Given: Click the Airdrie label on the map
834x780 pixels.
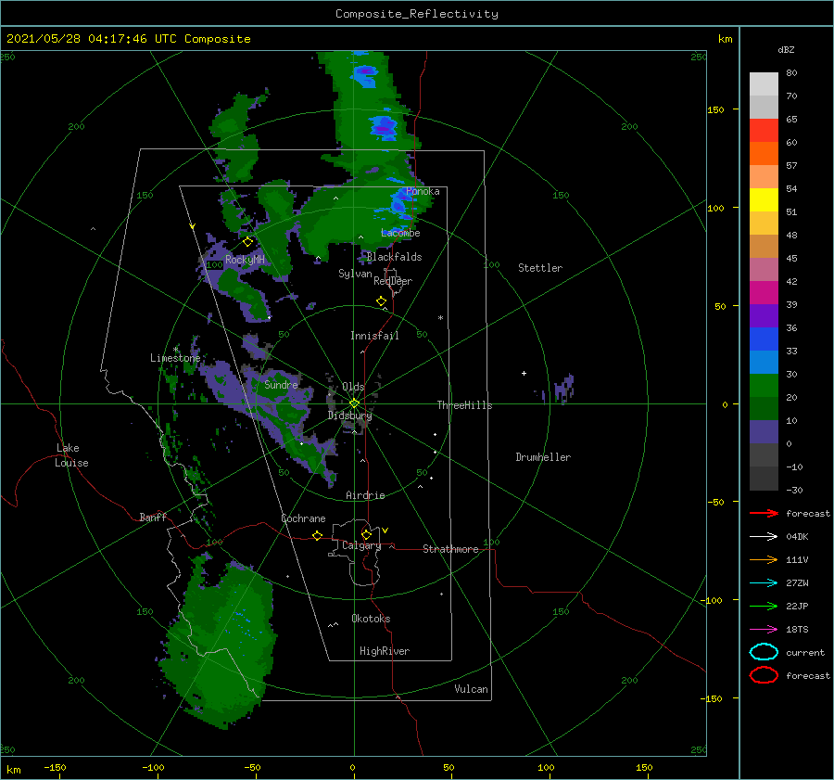Looking at the screenshot, I should 365,495.
